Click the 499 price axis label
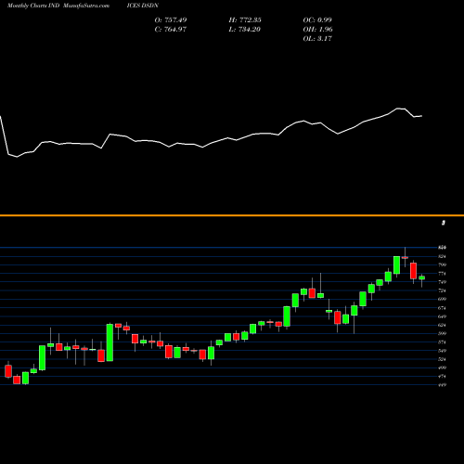464x464 pixels. (x=442, y=367)
